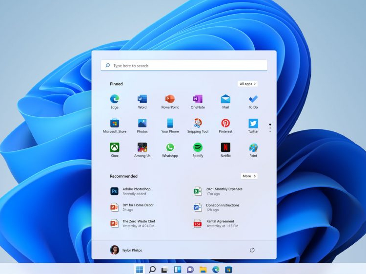Open Taylor Philips user account

point(126,250)
